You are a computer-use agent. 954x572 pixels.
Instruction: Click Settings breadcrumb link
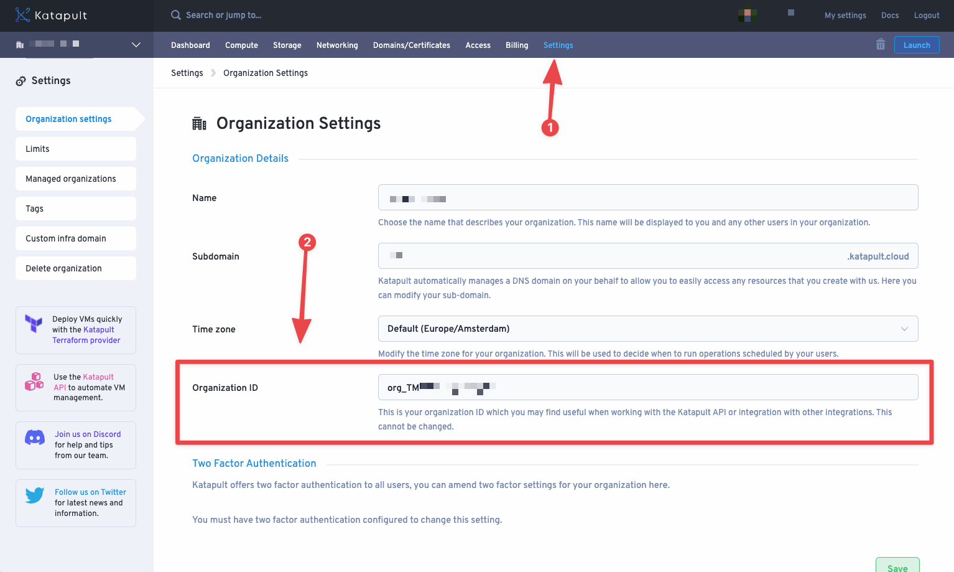click(187, 73)
